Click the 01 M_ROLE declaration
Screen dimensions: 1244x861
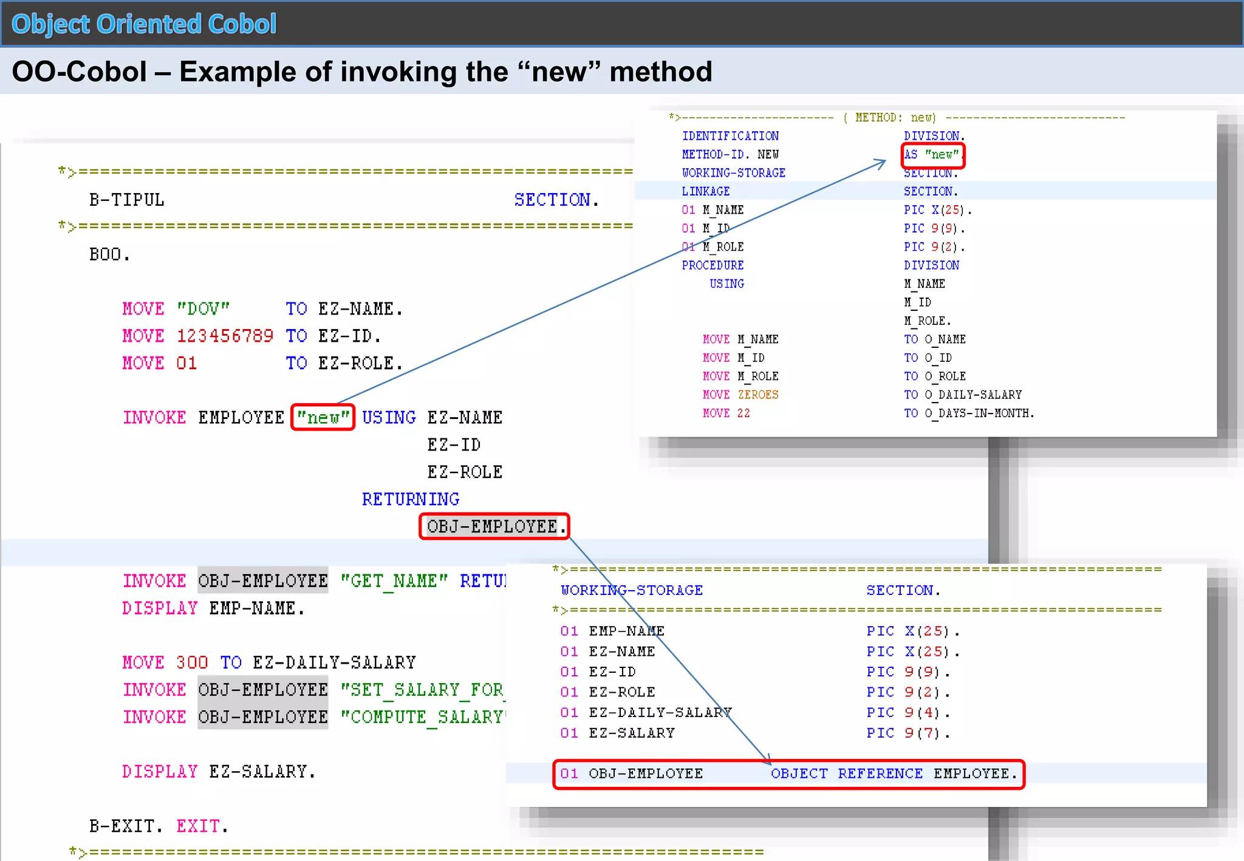tap(713, 247)
